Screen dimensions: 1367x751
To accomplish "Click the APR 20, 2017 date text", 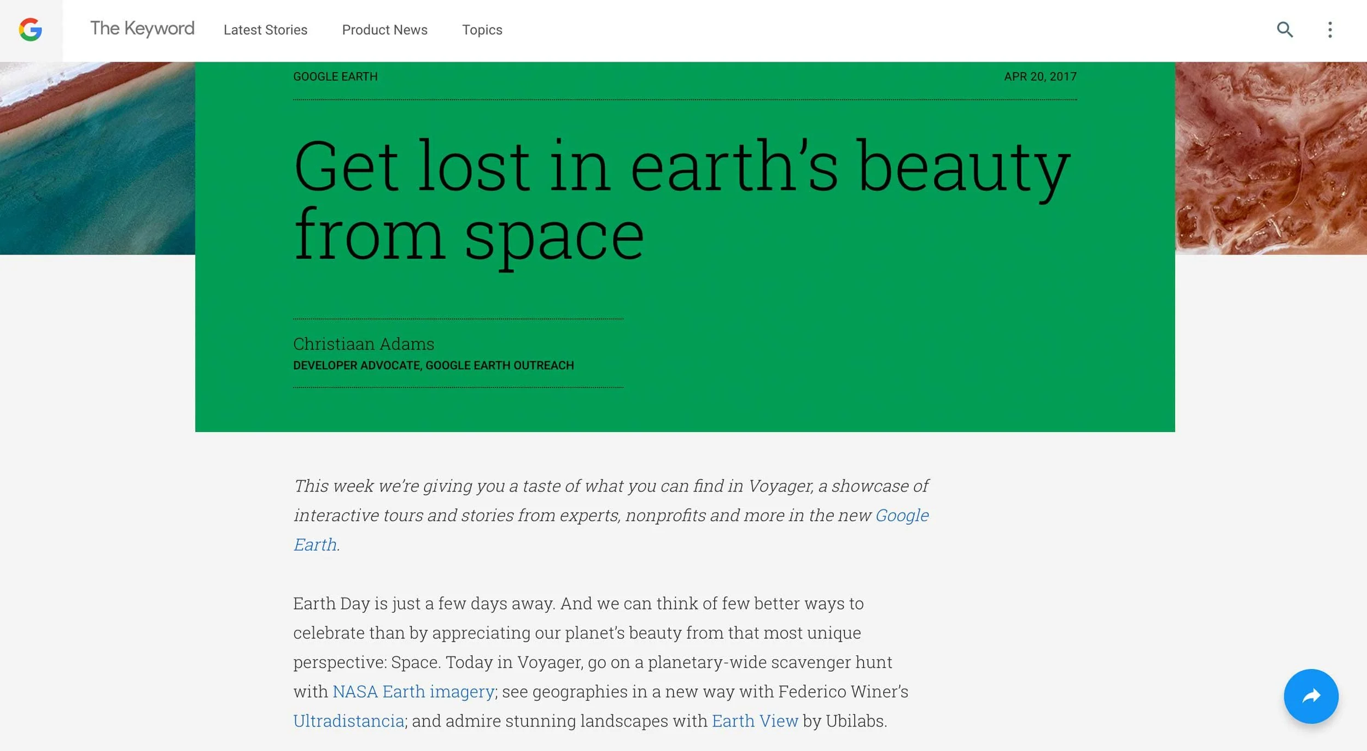I will 1040,76.
